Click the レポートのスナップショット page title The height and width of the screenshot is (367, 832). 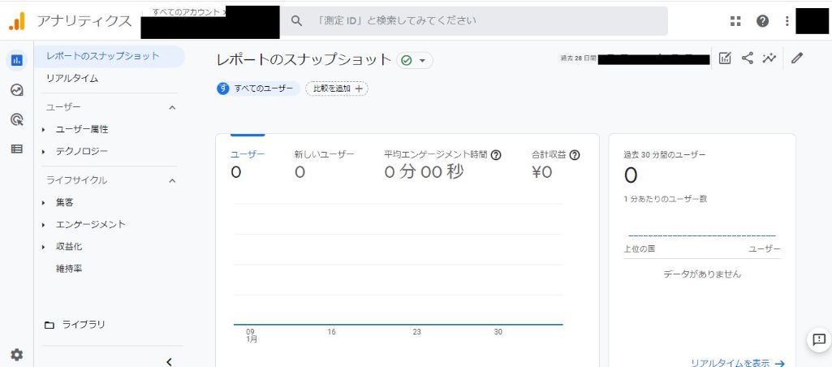[x=304, y=59]
